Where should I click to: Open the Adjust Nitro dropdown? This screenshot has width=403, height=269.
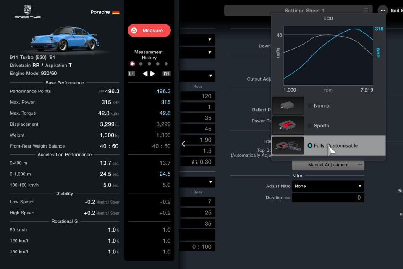(328, 186)
